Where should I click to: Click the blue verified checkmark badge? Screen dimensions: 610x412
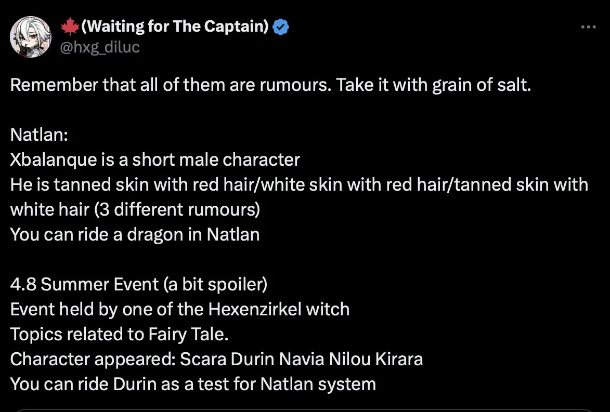281,27
